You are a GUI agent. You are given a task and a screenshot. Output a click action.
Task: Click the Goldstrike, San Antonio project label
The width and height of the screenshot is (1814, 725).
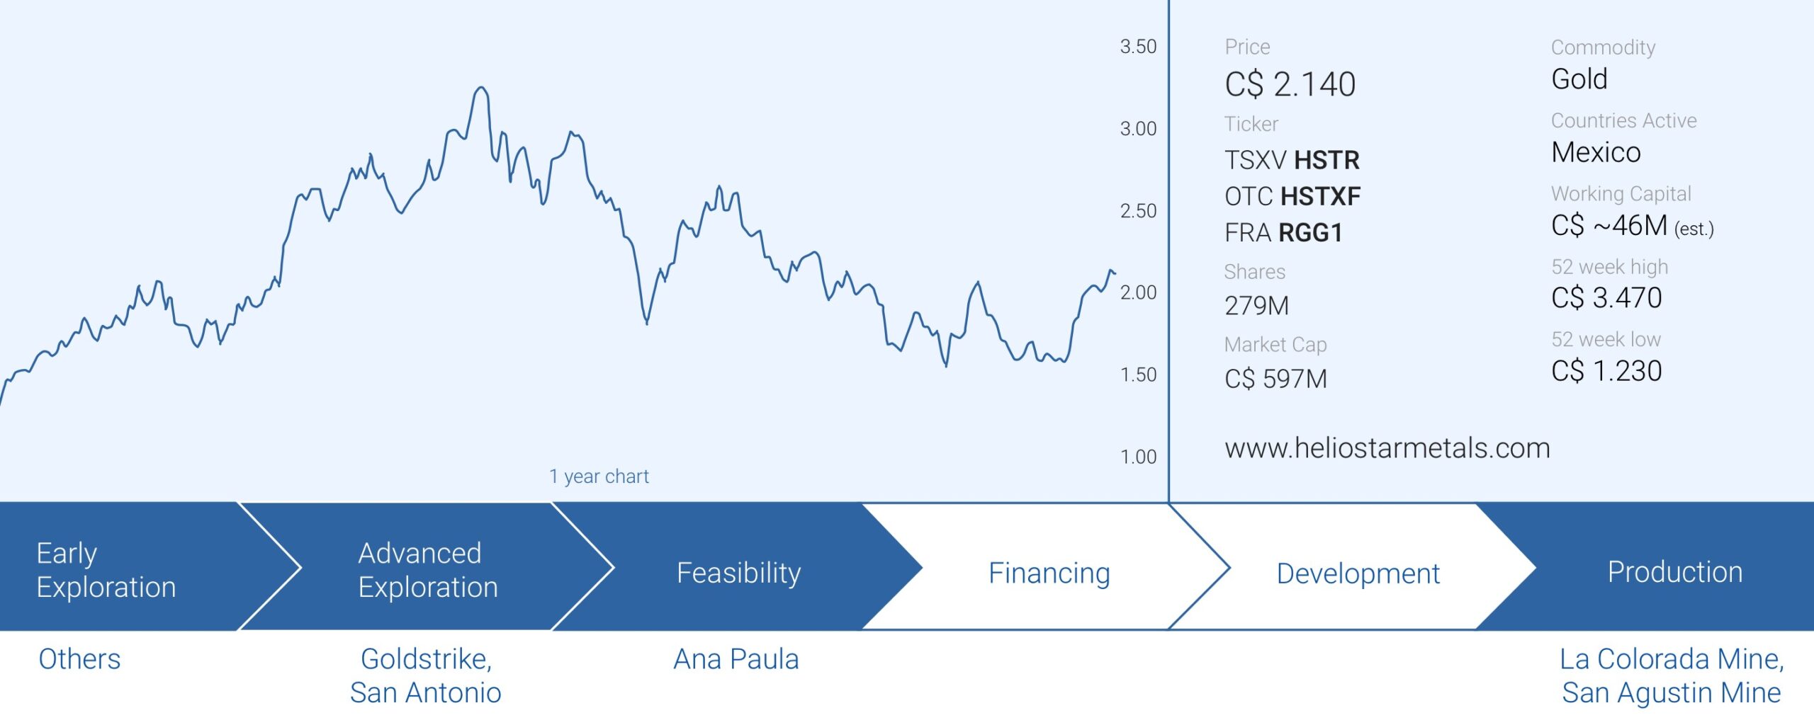(426, 675)
